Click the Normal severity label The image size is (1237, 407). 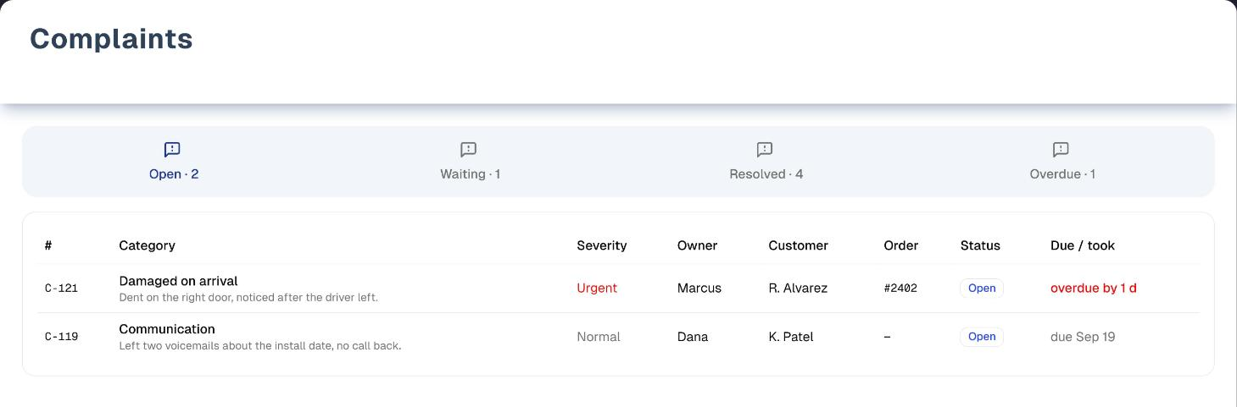pos(599,337)
